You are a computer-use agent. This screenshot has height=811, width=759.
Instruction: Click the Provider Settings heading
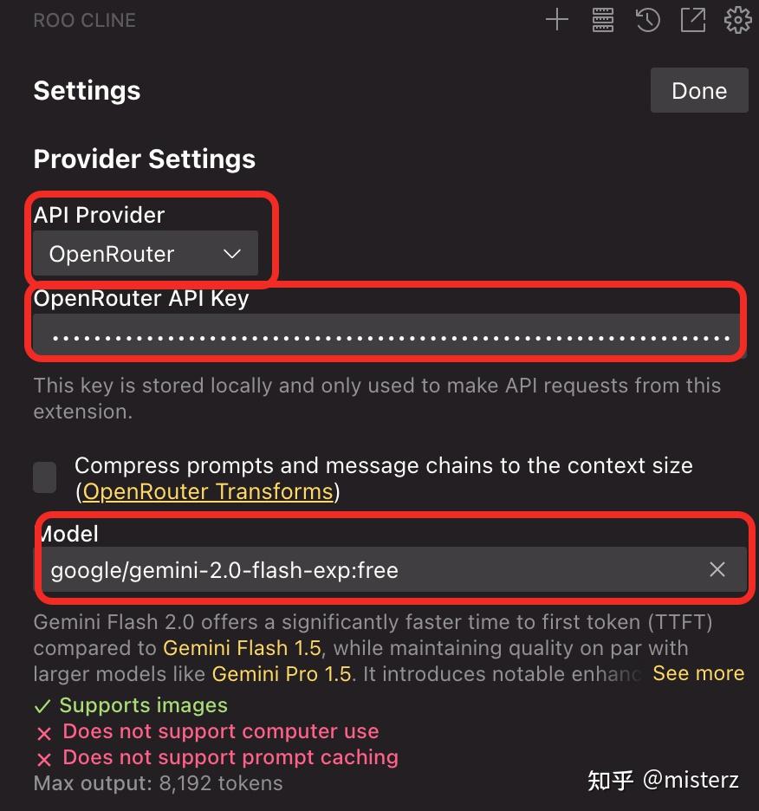(x=145, y=159)
